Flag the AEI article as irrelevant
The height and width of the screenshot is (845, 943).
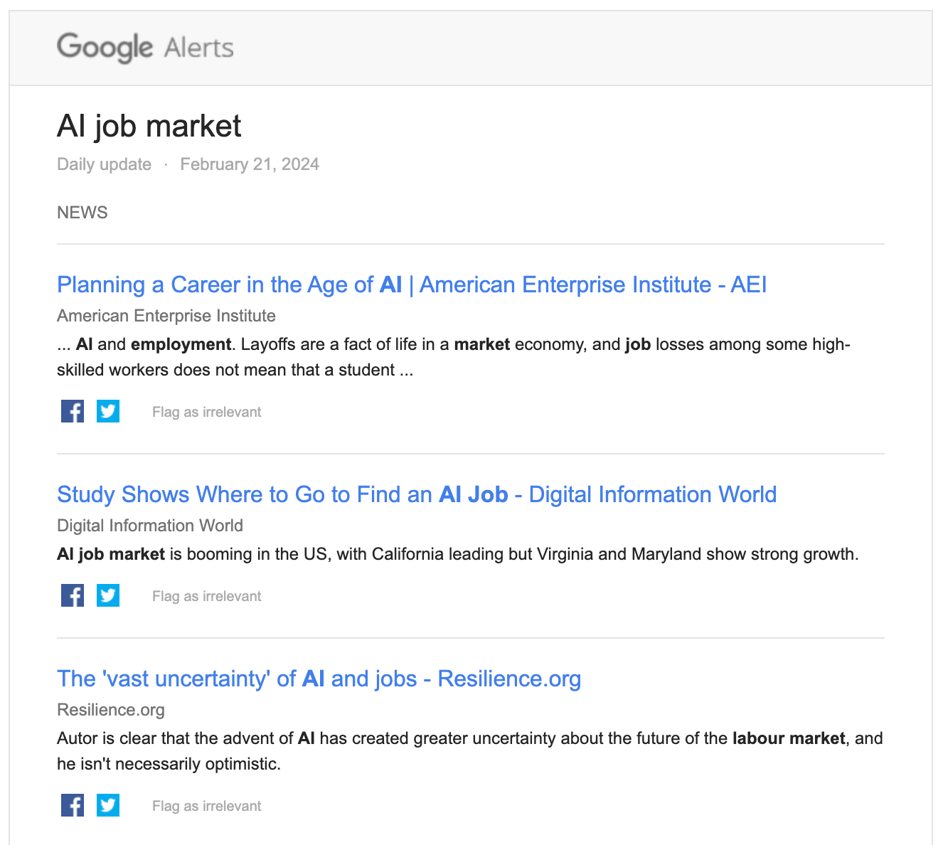(x=206, y=411)
